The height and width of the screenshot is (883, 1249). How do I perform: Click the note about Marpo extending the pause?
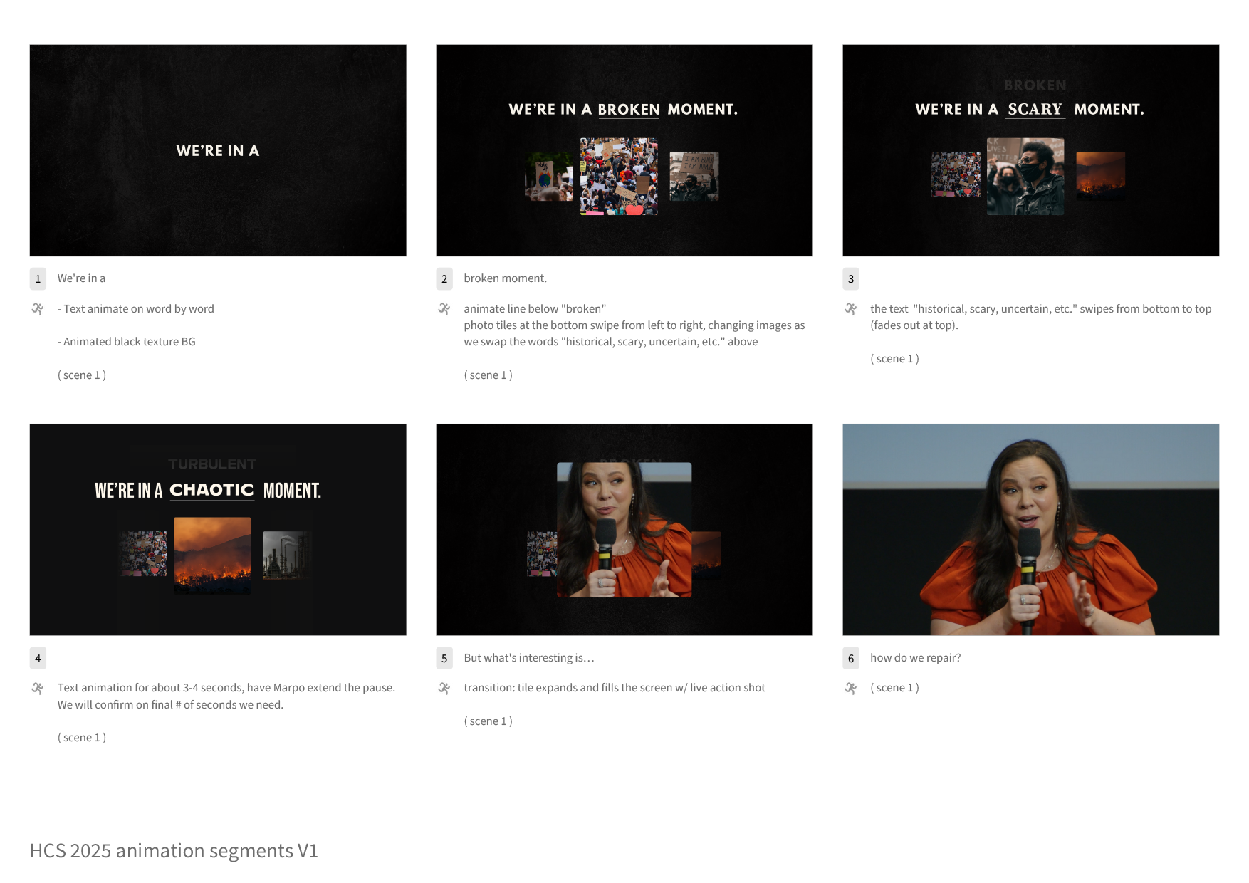coord(226,696)
